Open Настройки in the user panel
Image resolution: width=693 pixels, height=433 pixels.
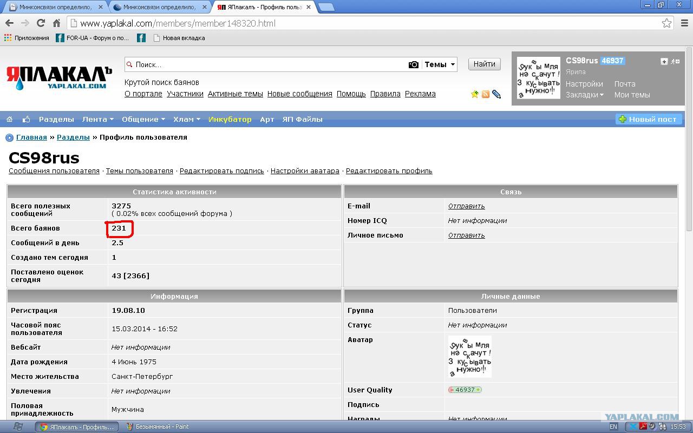pos(584,84)
